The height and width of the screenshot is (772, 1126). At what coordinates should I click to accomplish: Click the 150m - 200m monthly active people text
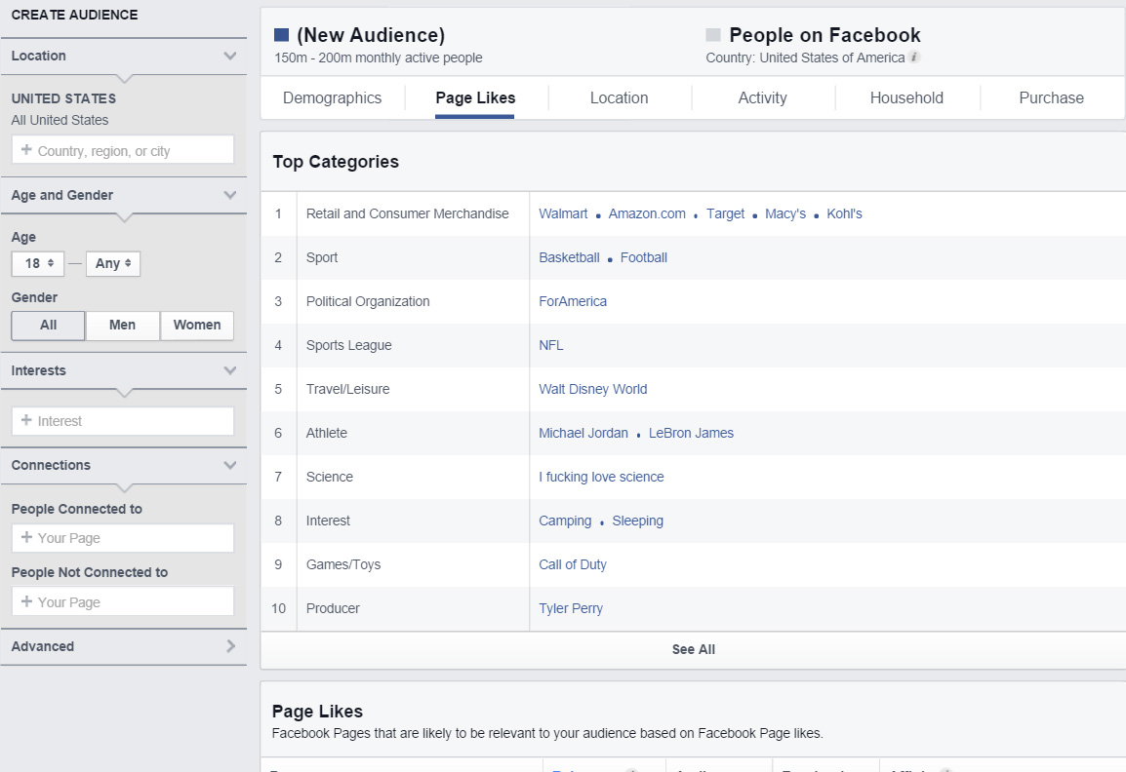click(x=379, y=58)
